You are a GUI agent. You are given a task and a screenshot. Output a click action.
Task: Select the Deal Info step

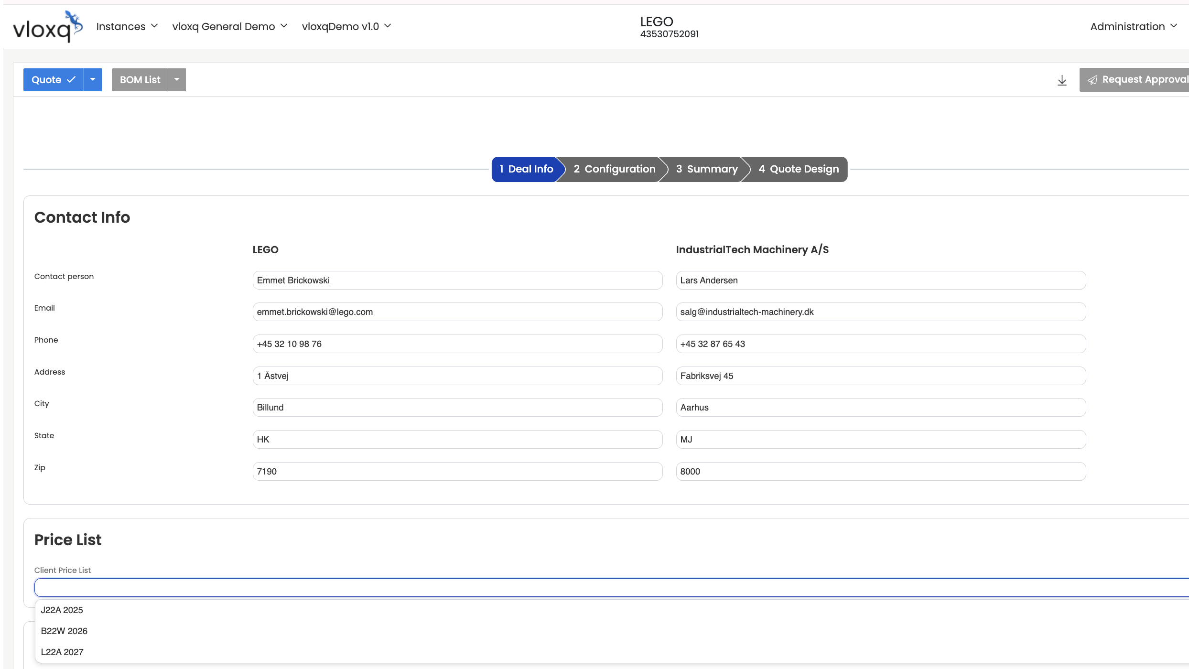click(526, 169)
